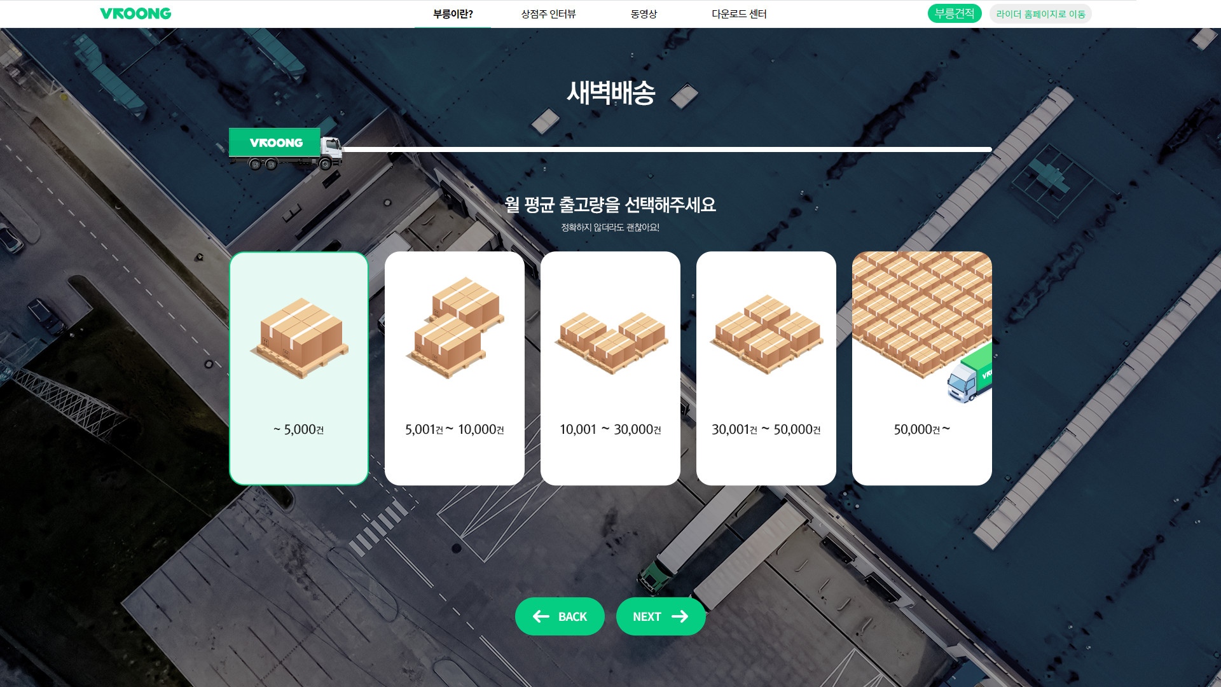Go to 라이더 홈페이지로 이동 link

(1040, 14)
